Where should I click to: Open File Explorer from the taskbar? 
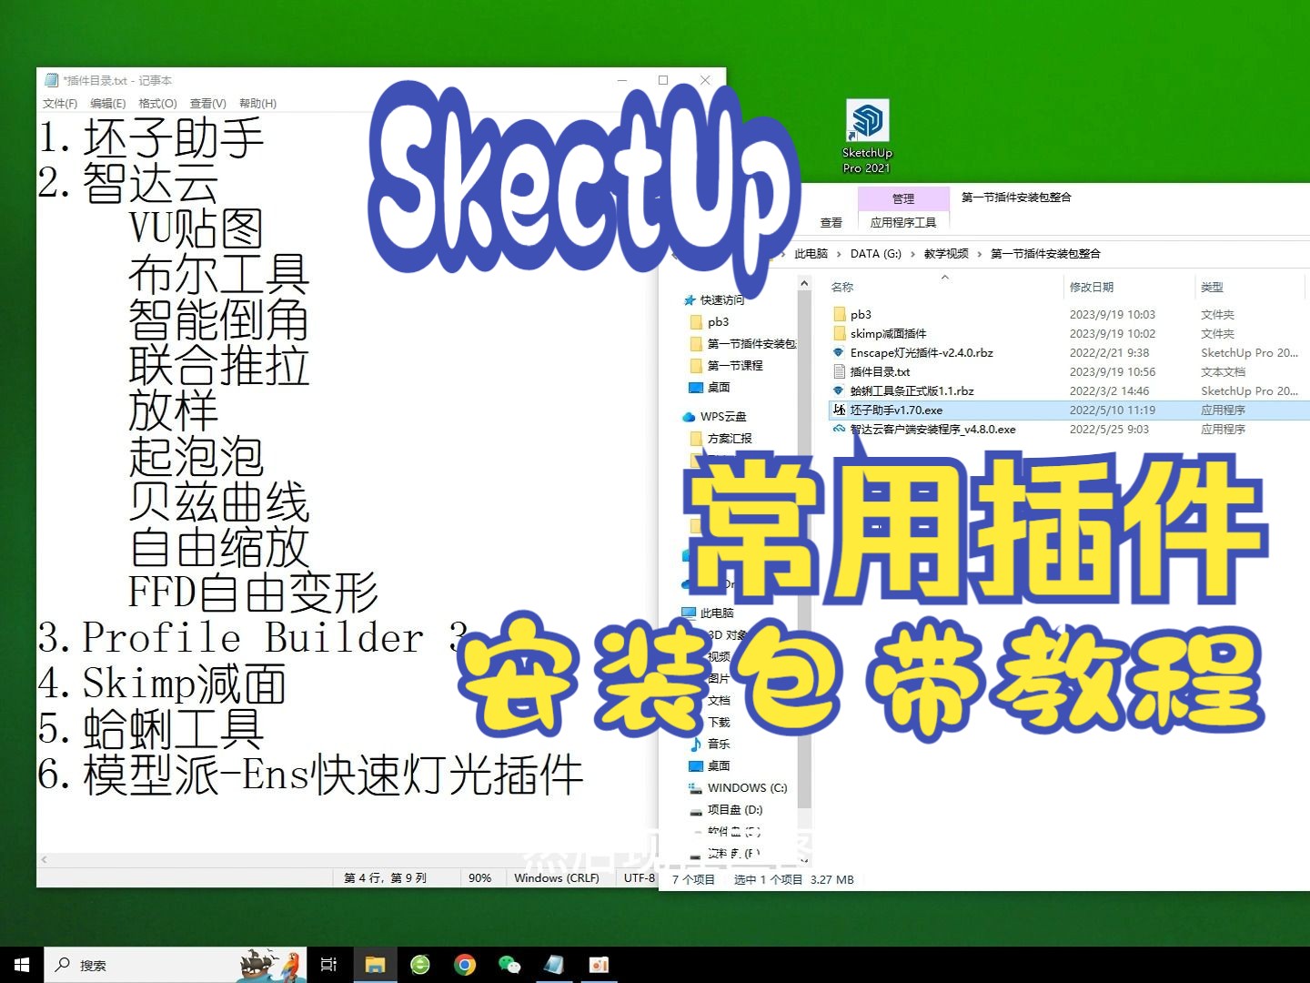pyautogui.click(x=375, y=964)
